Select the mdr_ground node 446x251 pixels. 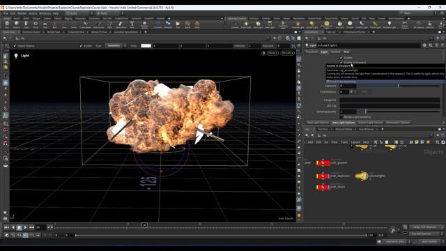point(323,162)
